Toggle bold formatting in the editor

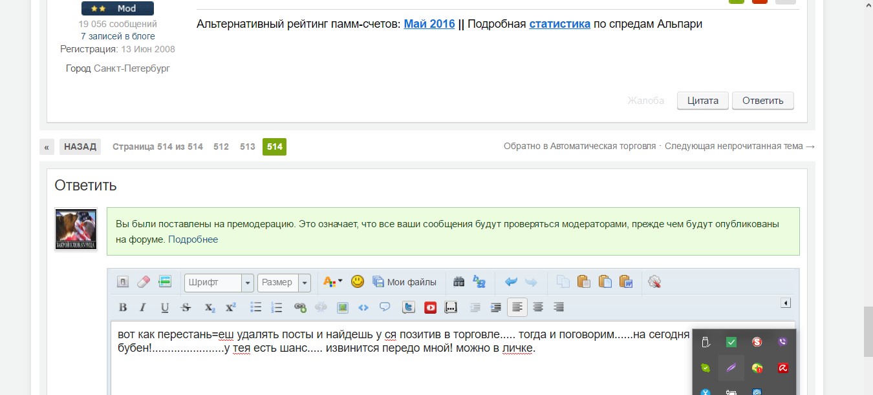(x=123, y=308)
